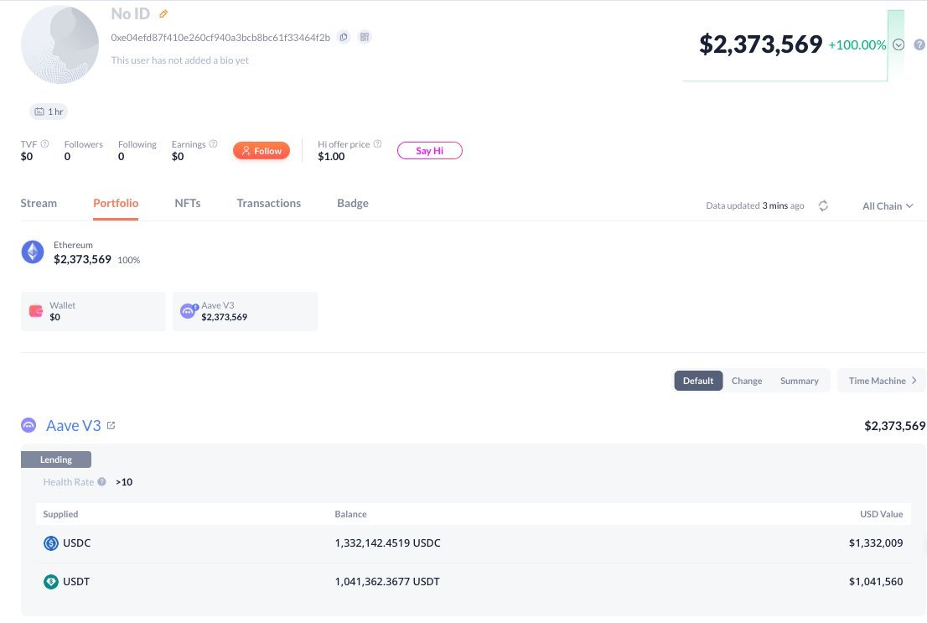Image resolution: width=927 pixels, height=623 pixels.
Task: Open the Aave V3 external link icon
Action: click(111, 425)
